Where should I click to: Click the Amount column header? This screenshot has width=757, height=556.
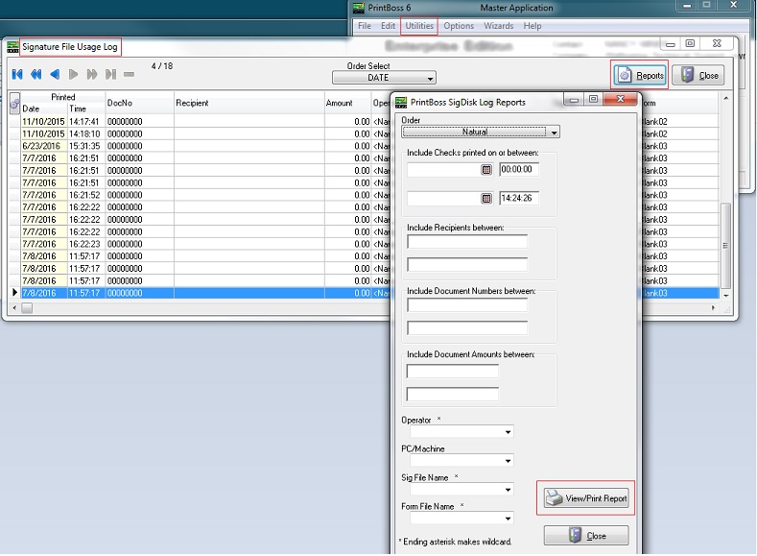click(347, 103)
